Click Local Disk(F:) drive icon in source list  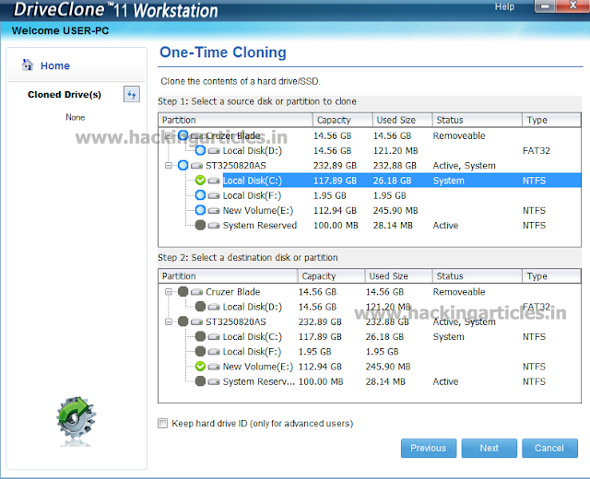click(x=214, y=195)
